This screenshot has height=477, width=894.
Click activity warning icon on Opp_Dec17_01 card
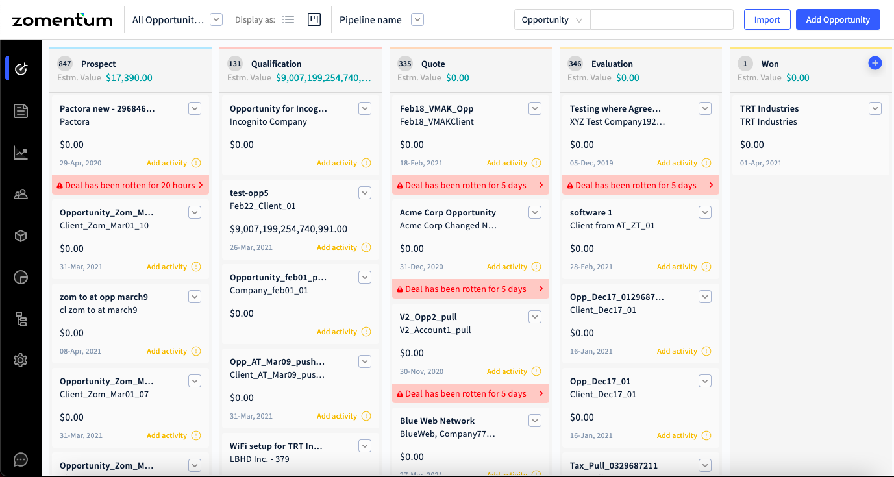[706, 435]
